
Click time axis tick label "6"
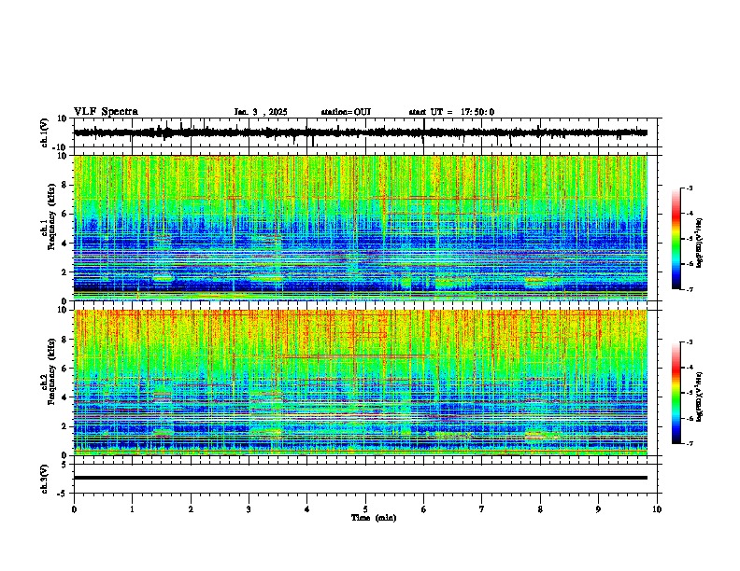tap(424, 509)
